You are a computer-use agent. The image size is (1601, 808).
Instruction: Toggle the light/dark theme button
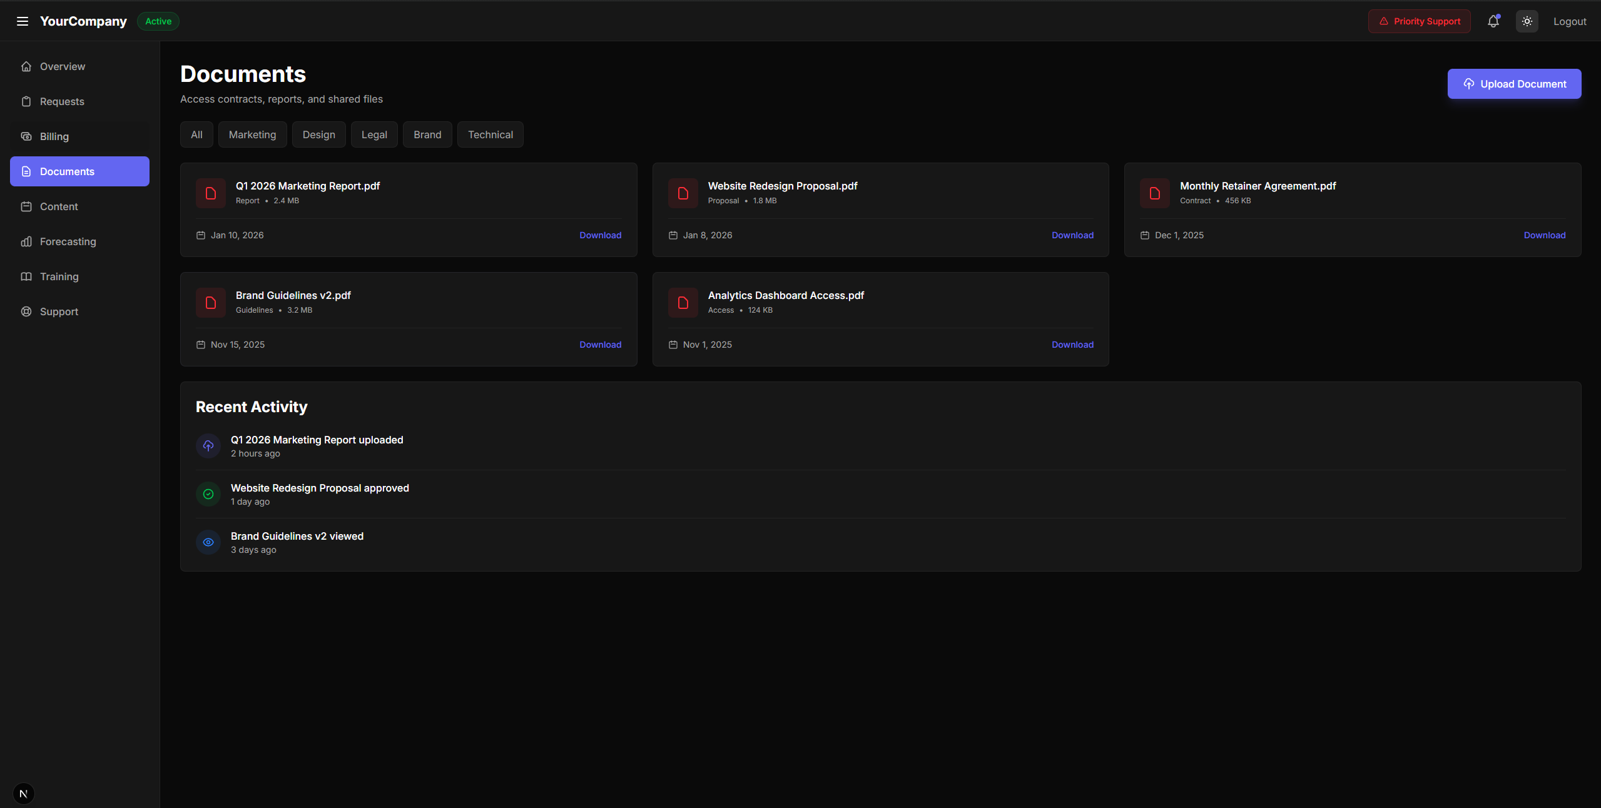(x=1527, y=21)
